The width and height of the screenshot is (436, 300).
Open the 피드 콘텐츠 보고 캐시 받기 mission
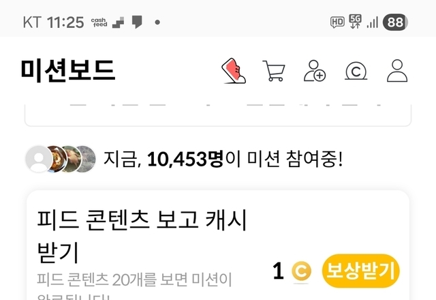tap(142, 236)
